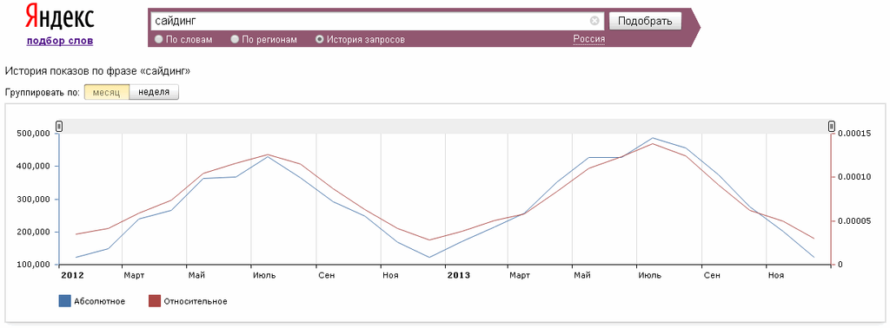Toggle the red Относительное legend swatch
This screenshot has width=890, height=328.
point(154,301)
